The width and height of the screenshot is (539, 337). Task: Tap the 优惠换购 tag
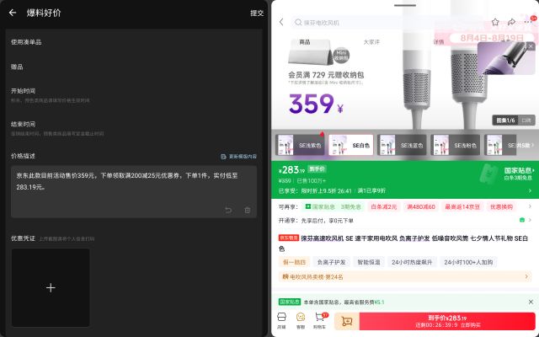(501, 206)
